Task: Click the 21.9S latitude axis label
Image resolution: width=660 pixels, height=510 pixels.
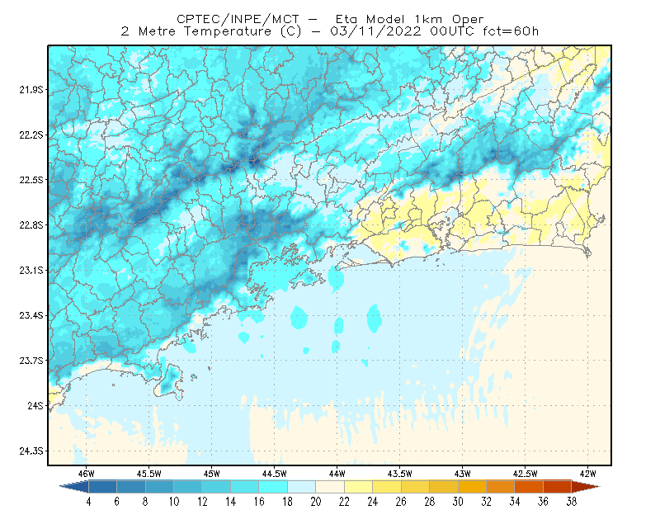Action: [31, 90]
